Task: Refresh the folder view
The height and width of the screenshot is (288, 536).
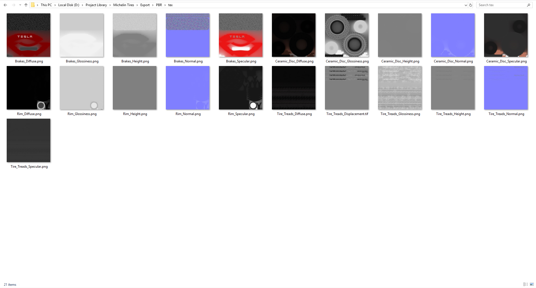Action: point(471,5)
